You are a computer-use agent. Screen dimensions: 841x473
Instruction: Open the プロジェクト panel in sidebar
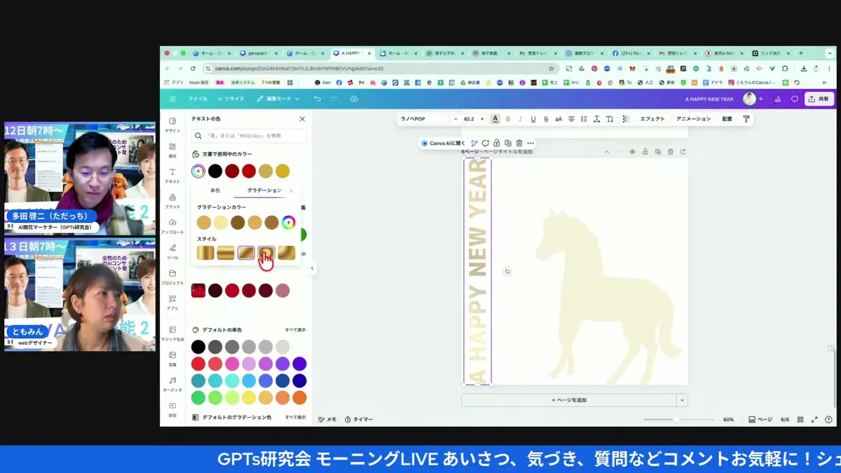pyautogui.click(x=172, y=277)
